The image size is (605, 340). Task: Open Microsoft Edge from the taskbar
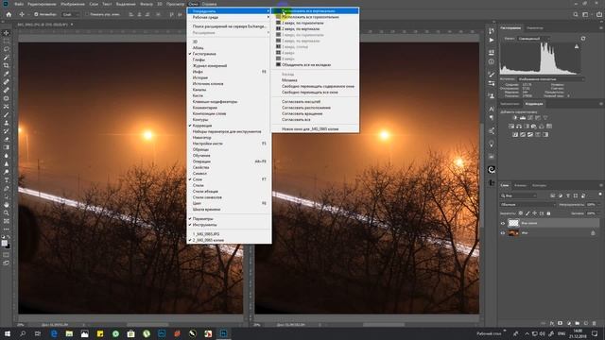coord(54,333)
